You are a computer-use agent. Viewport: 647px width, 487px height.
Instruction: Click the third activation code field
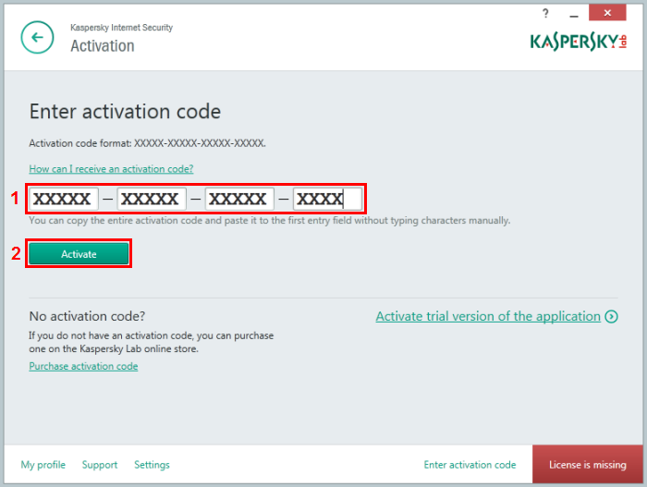point(239,199)
